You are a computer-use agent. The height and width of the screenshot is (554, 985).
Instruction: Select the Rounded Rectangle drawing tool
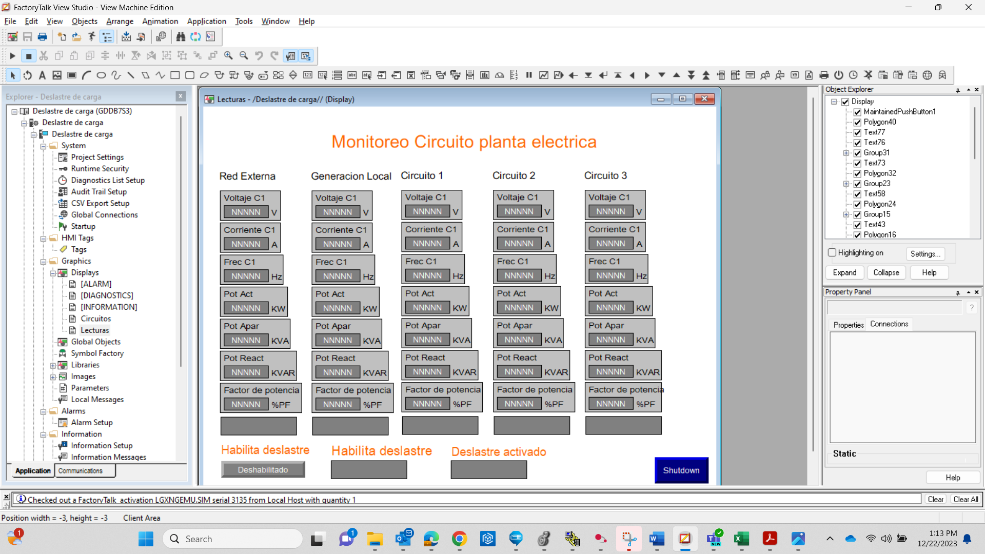(x=190, y=75)
